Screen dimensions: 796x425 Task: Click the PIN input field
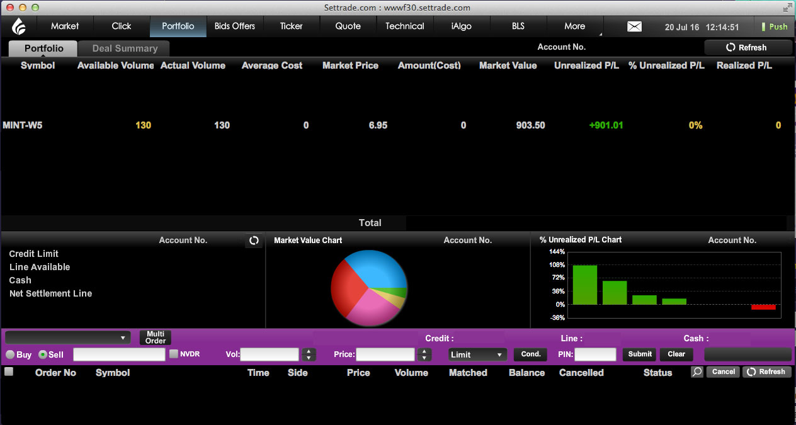[x=595, y=354]
